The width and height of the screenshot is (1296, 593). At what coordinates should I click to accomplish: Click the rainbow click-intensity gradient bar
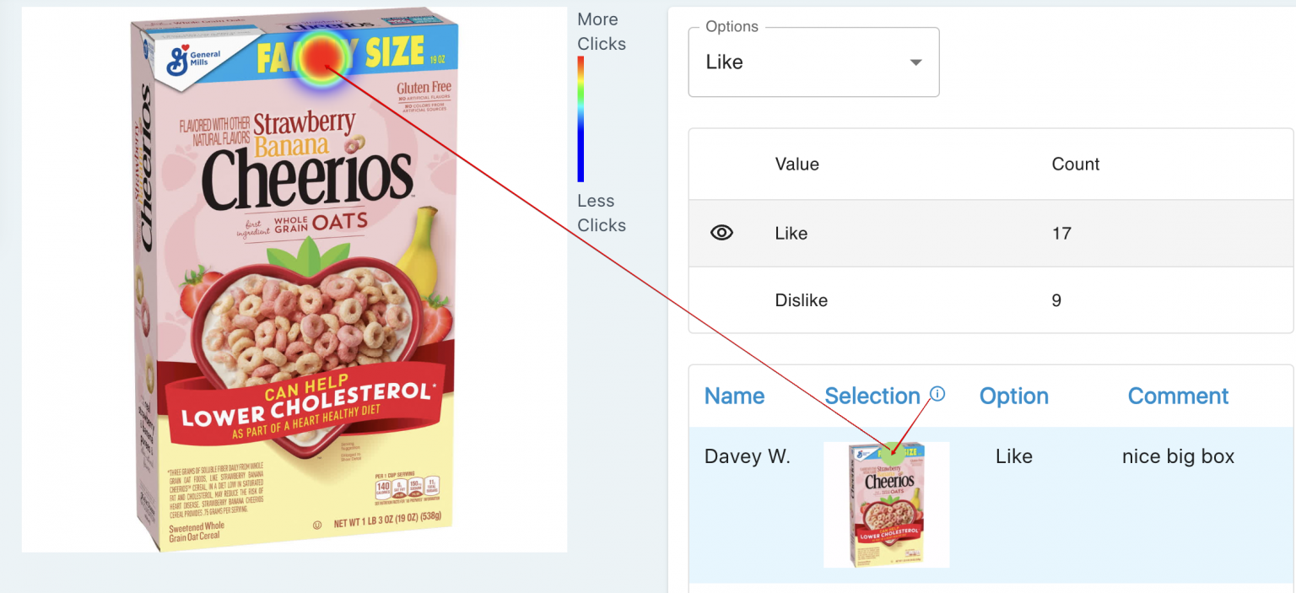580,118
